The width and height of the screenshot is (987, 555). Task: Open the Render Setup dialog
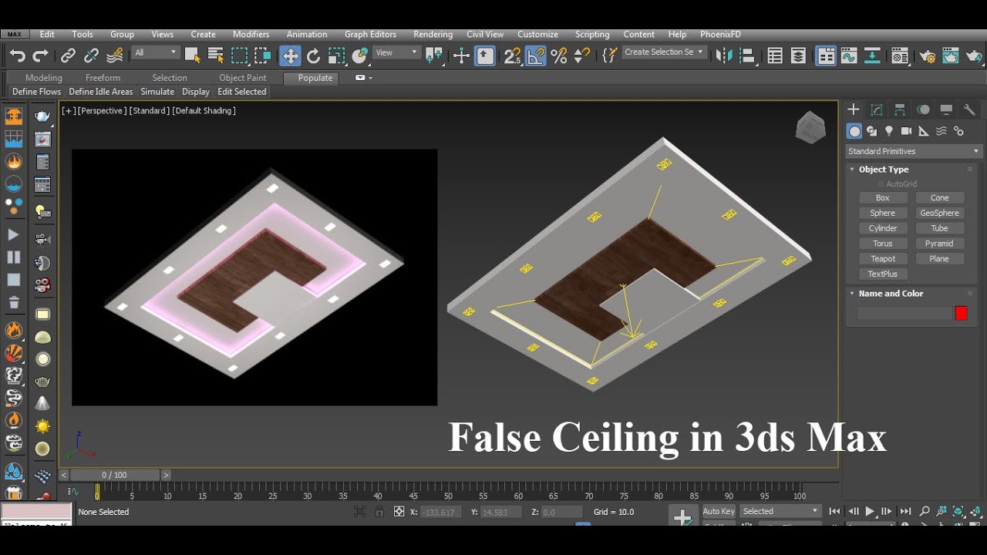pyautogui.click(x=928, y=55)
